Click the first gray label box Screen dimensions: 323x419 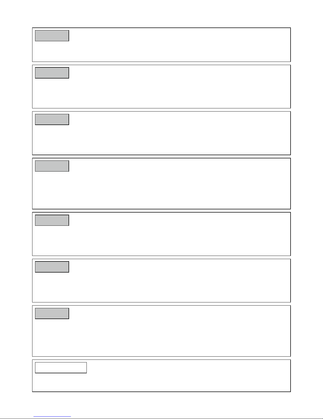pyautogui.click(x=52, y=36)
